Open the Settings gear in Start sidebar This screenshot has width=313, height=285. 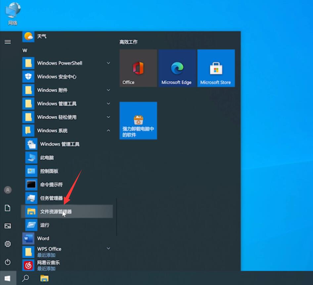8,244
